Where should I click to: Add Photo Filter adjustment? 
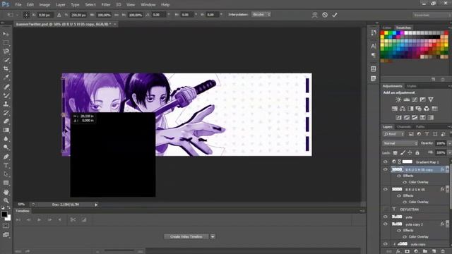419,109
